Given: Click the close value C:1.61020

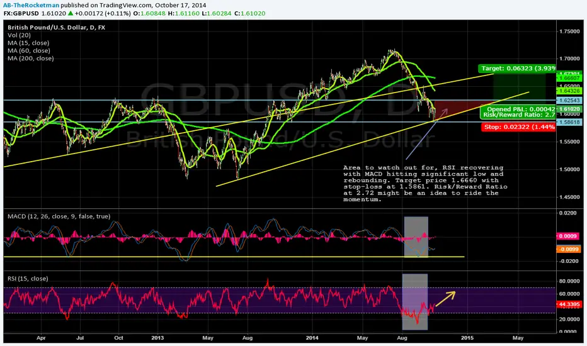Looking at the screenshot, I should click(x=249, y=13).
